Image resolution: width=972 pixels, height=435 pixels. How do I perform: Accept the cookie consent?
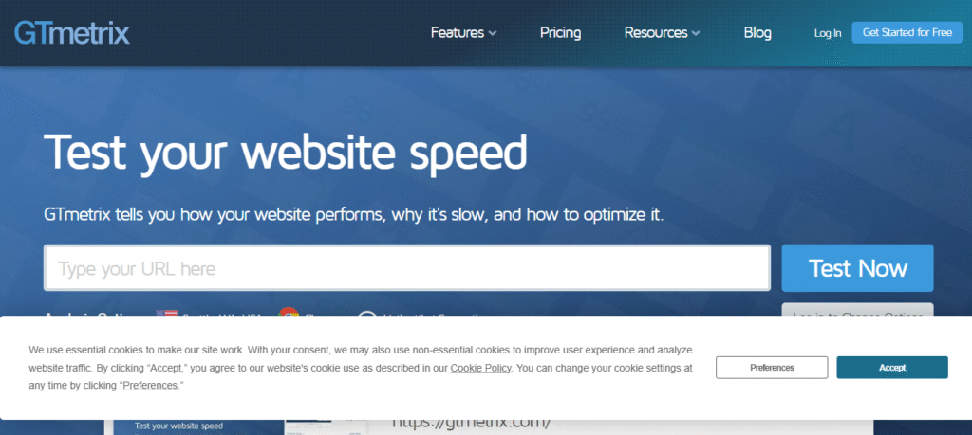pyautogui.click(x=891, y=367)
